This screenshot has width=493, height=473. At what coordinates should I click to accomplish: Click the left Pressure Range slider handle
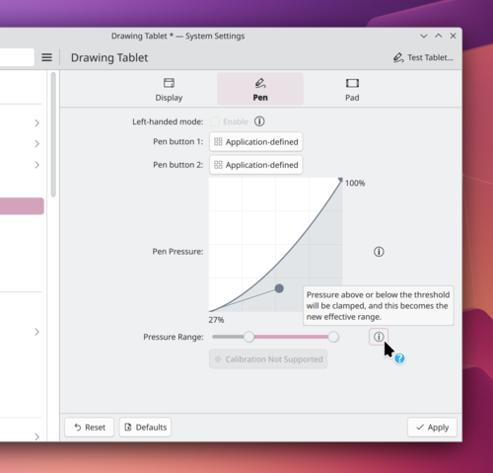(248, 337)
